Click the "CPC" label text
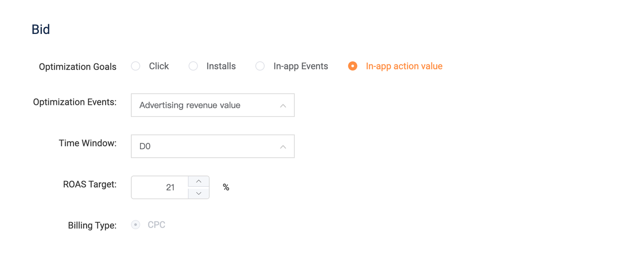Screen dimensions: 632x269 pyautogui.click(x=157, y=225)
